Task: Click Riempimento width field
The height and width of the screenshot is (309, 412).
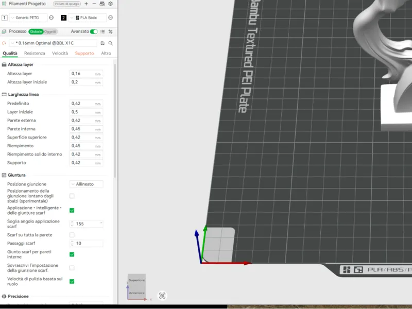Action: point(86,146)
